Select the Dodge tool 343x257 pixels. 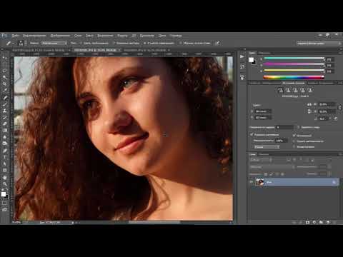pos(4,143)
